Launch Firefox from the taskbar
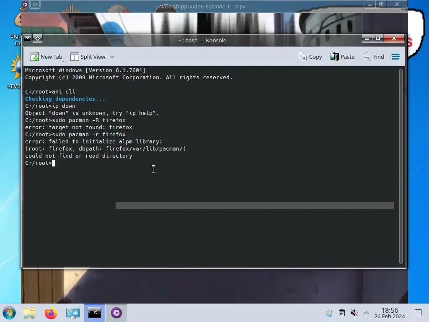The image size is (429, 322). click(x=51, y=313)
